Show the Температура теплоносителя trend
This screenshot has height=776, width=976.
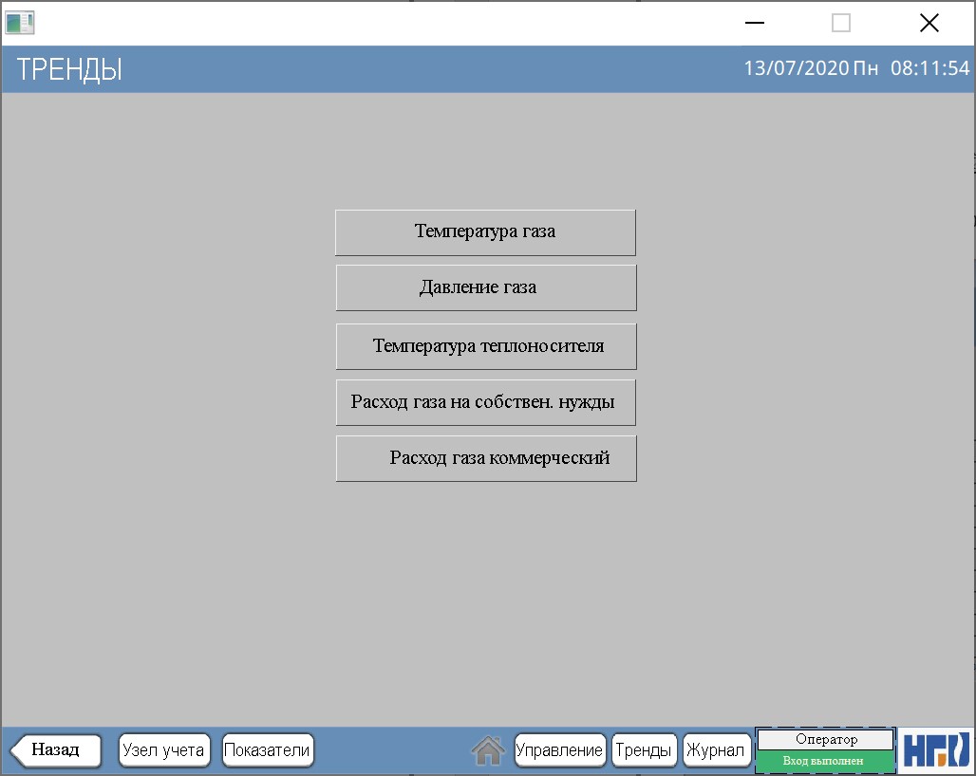coord(485,346)
